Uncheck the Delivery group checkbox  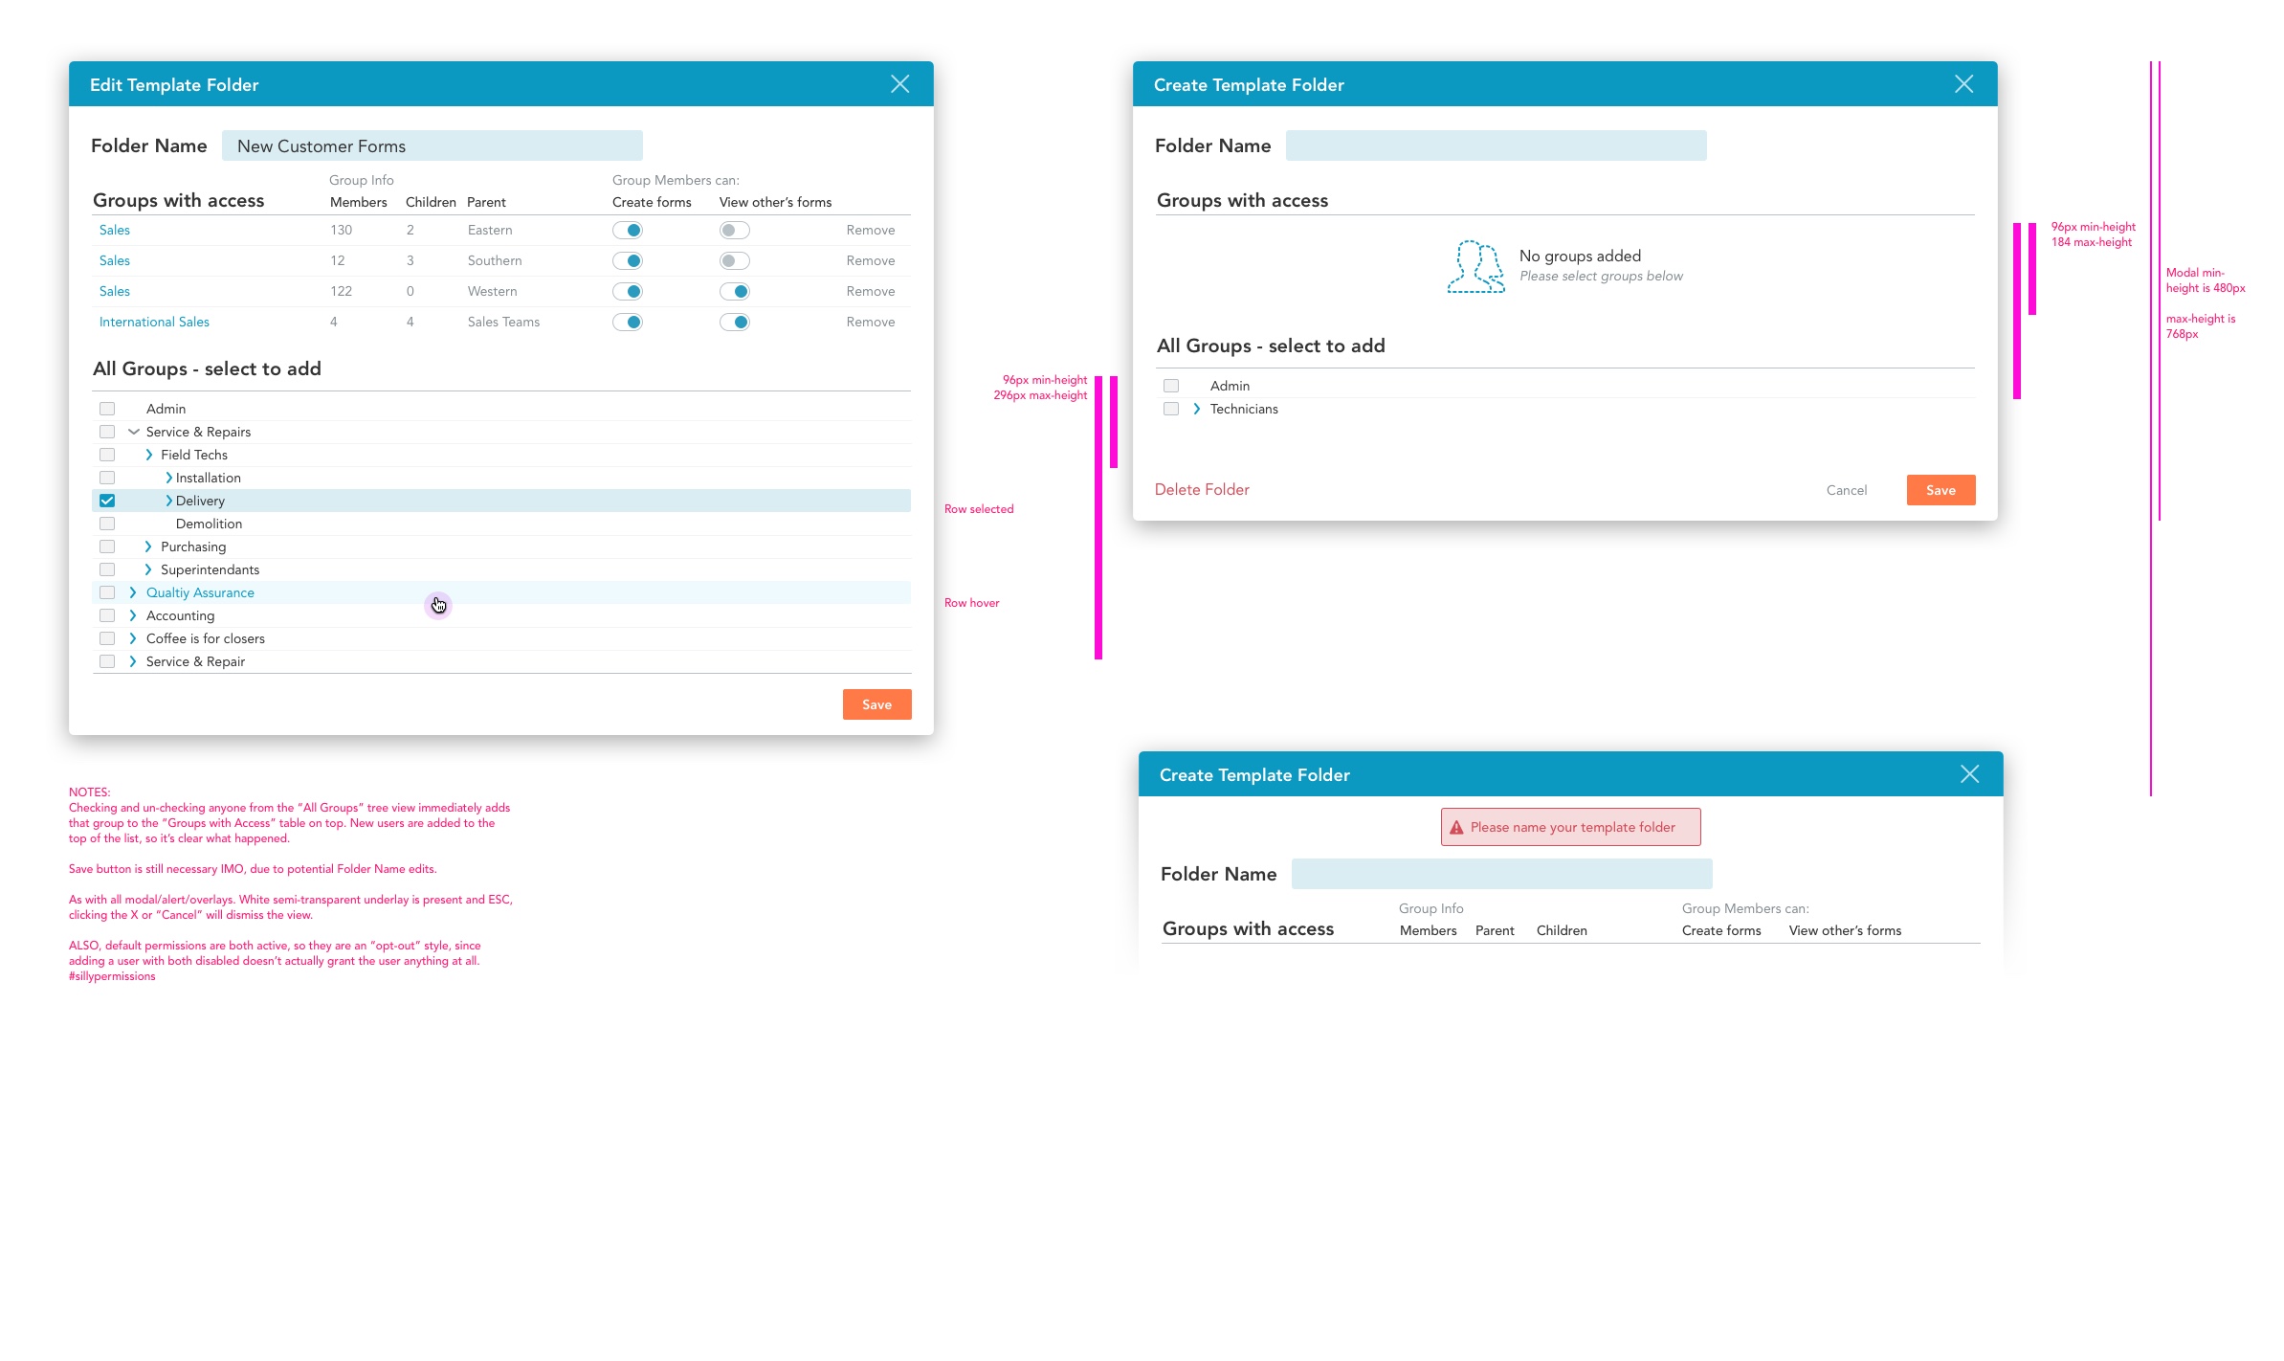coord(107,501)
